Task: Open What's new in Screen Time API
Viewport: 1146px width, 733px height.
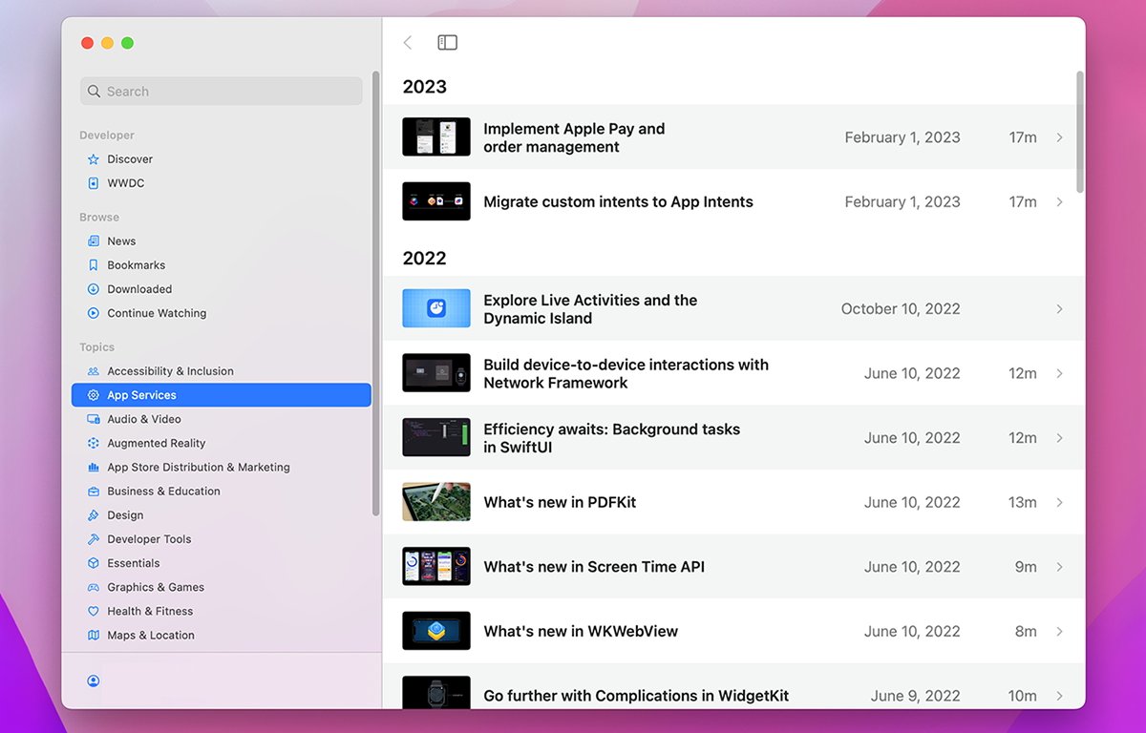Action: [594, 567]
